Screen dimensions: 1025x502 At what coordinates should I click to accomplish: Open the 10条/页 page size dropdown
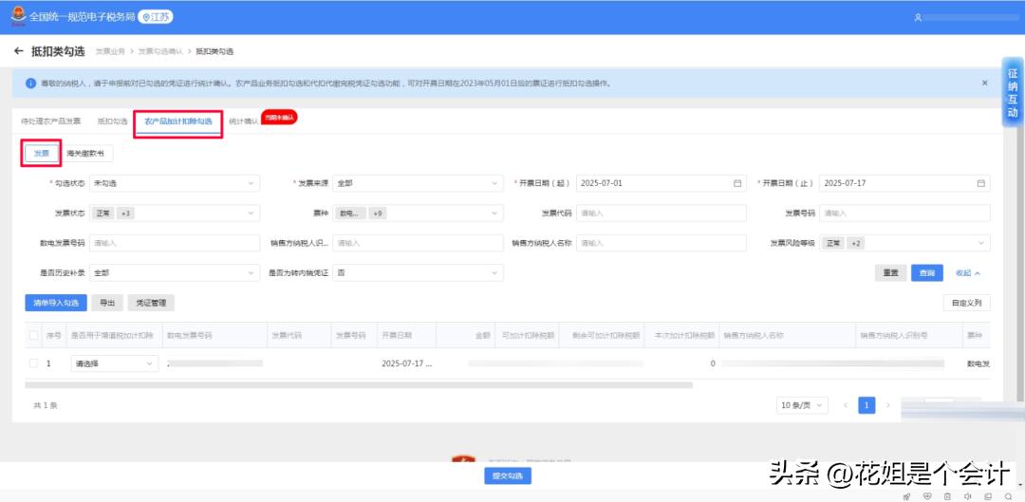(802, 405)
